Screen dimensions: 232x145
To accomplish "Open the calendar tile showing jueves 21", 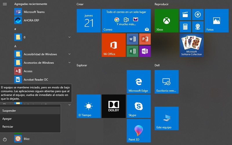I will [89, 21].
